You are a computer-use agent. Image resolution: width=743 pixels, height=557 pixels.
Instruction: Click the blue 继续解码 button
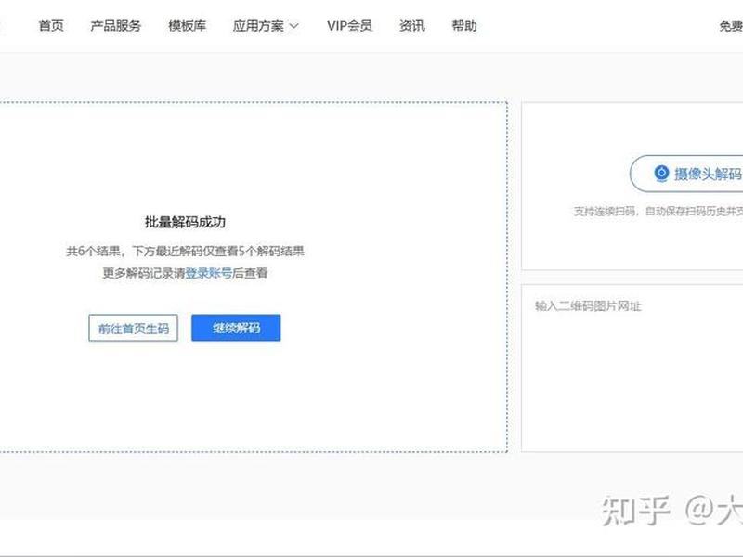pyautogui.click(x=236, y=328)
